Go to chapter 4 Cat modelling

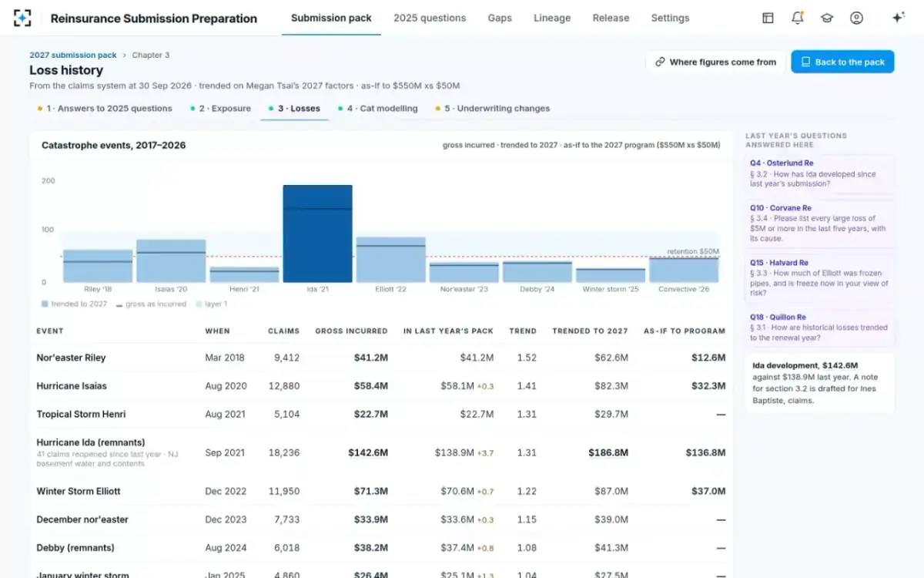pyautogui.click(x=377, y=109)
